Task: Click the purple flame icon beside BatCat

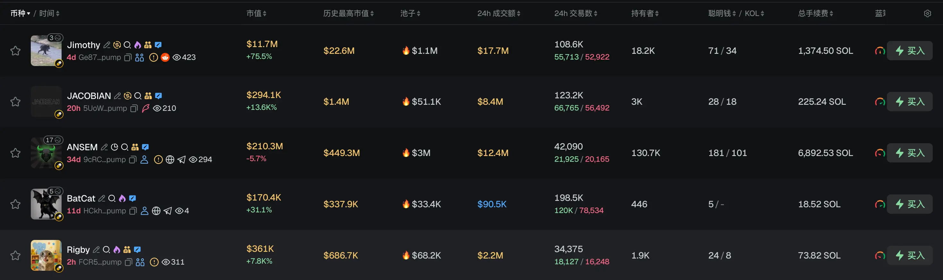Action: coord(122,198)
